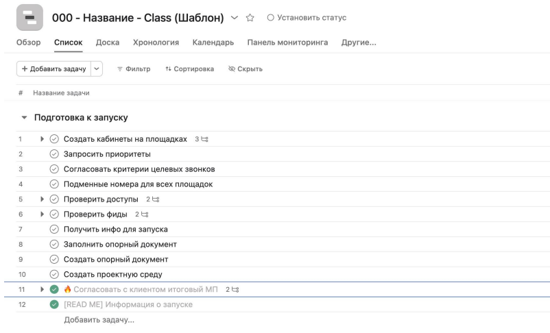Mark Проверить доступы complete

point(54,199)
